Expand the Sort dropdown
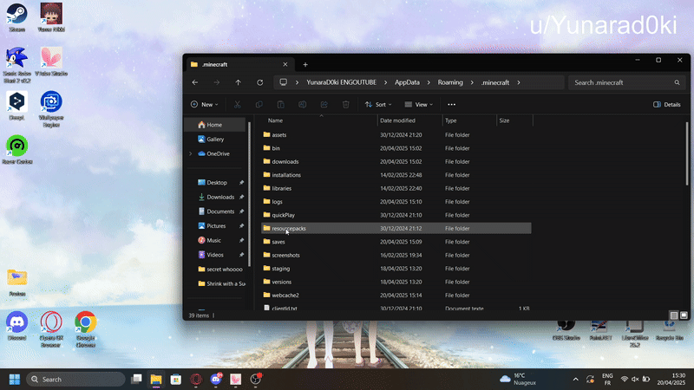The height and width of the screenshot is (390, 694). (379, 104)
